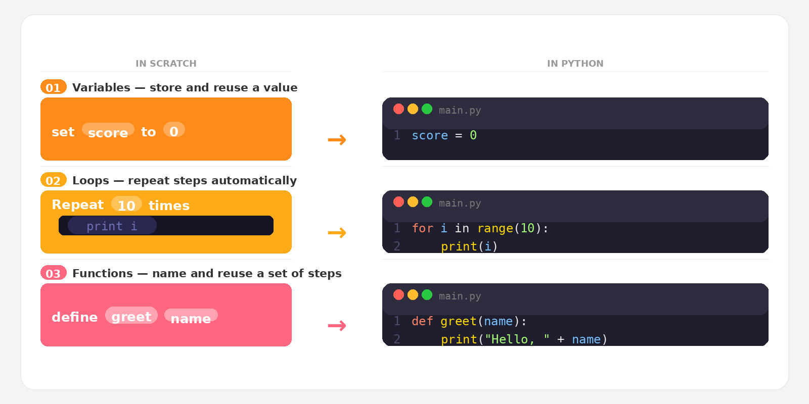Click 'Loops — repeat steps automatically' heading

(185, 180)
